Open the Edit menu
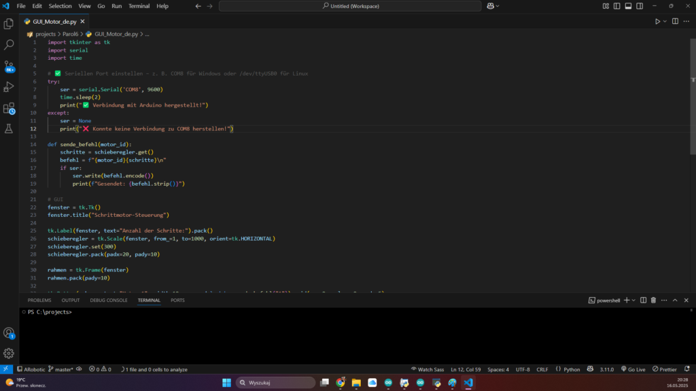 [x=37, y=6]
